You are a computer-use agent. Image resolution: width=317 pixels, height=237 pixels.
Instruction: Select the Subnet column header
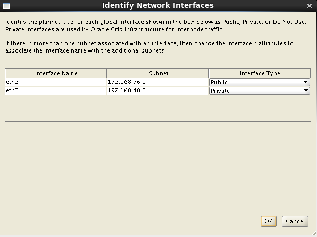pos(158,73)
